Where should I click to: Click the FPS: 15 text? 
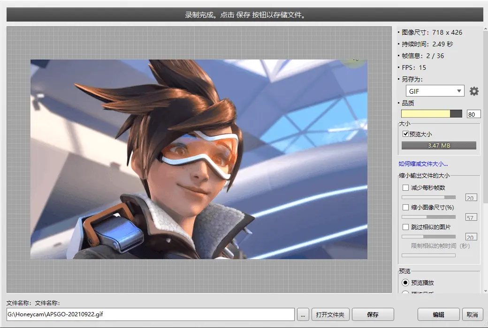(x=413, y=67)
